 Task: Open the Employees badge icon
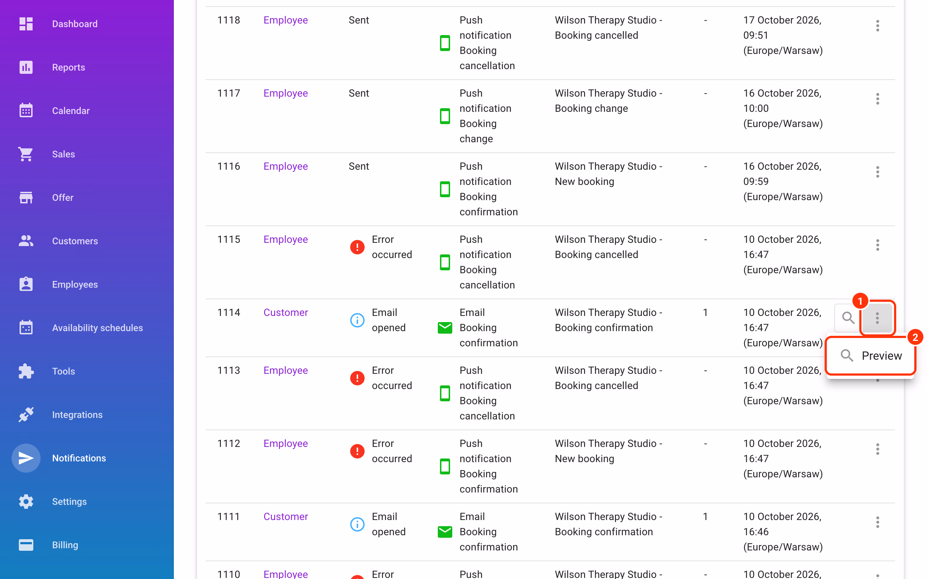click(x=26, y=284)
